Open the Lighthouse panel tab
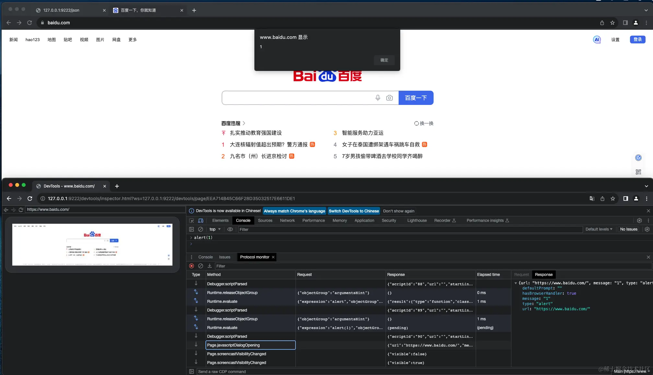The height and width of the screenshot is (375, 653). (417, 221)
